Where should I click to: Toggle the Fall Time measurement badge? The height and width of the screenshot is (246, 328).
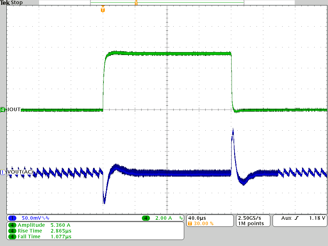[12, 236]
